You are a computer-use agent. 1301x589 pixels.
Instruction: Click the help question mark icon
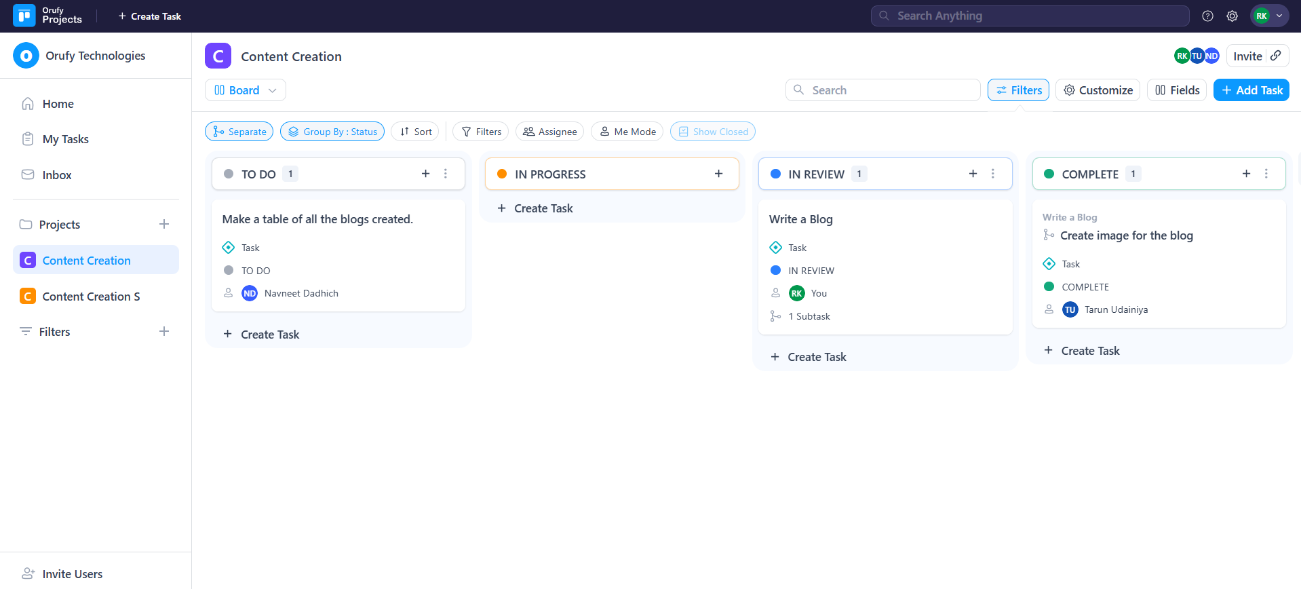click(x=1207, y=16)
